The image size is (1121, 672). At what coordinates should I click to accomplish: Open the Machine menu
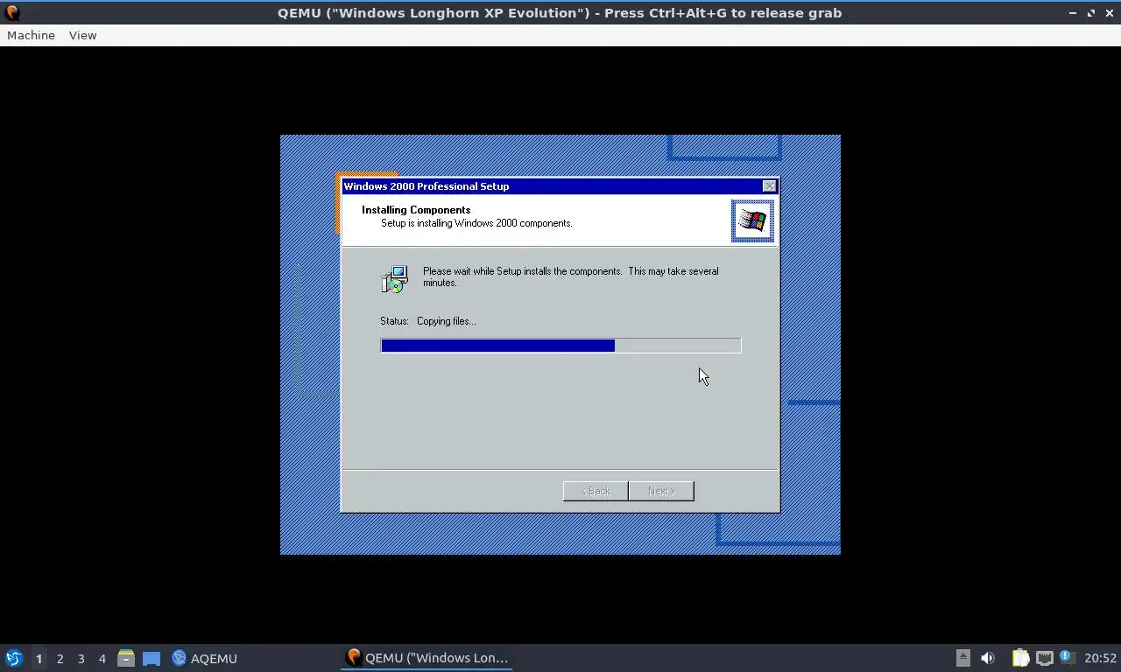31,35
